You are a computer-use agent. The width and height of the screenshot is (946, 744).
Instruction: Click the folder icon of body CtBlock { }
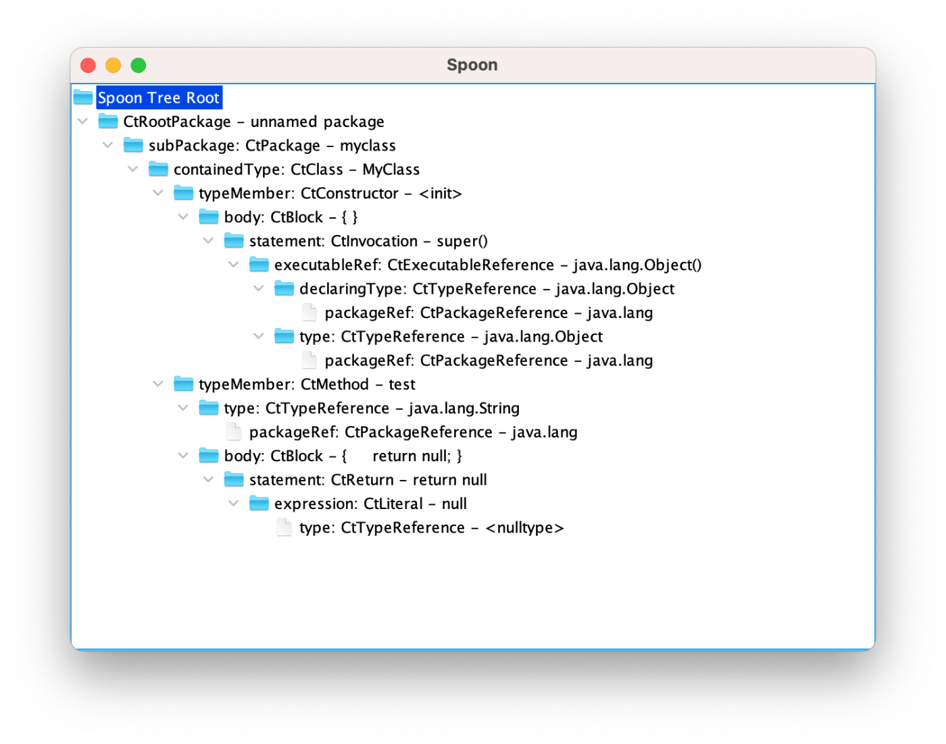pos(209,217)
